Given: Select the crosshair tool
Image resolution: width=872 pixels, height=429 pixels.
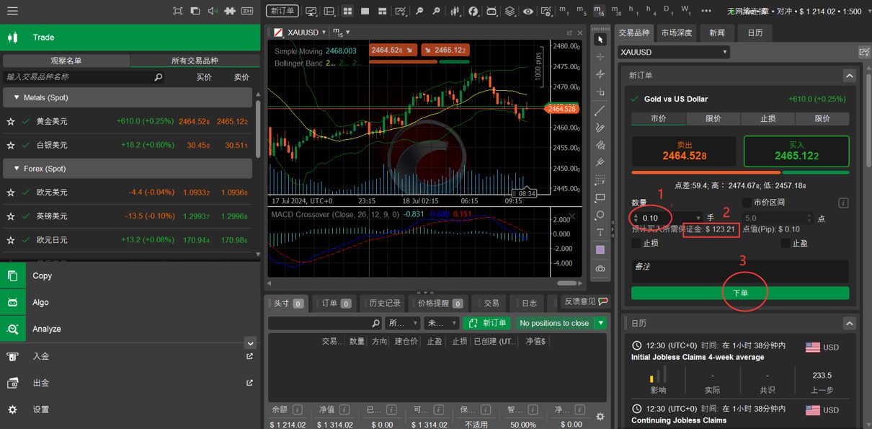Looking at the screenshot, I should [x=600, y=56].
